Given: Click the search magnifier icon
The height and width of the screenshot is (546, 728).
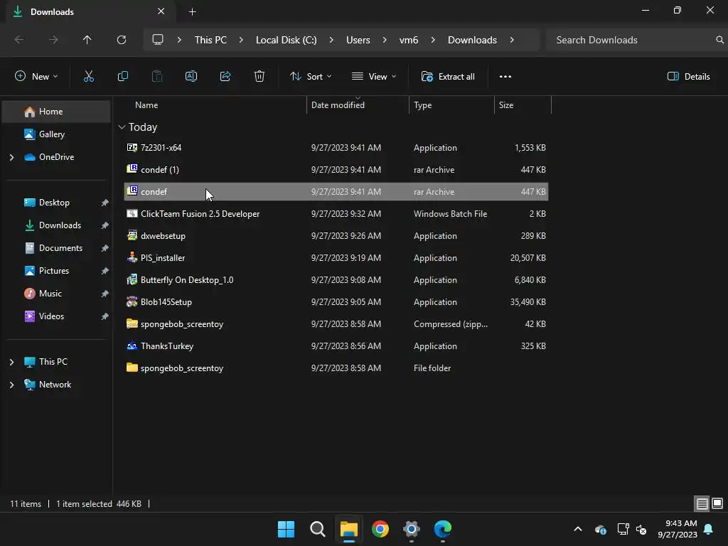Looking at the screenshot, I should tap(719, 40).
